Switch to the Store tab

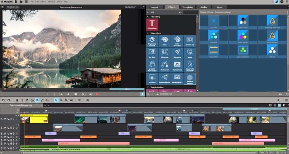click(219, 7)
